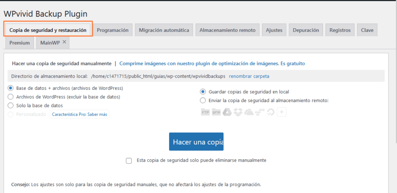Open the Registros tab
397x193 pixels.
click(340, 30)
